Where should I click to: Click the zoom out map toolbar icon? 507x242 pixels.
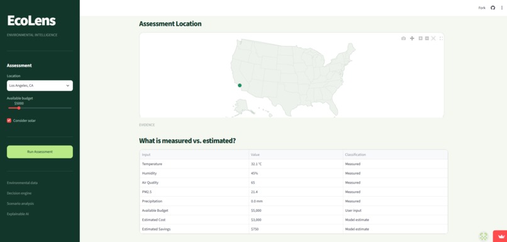(427, 38)
